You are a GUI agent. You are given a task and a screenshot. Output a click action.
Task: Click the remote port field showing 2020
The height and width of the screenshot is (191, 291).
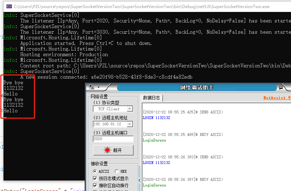pyautogui.click(x=113, y=139)
